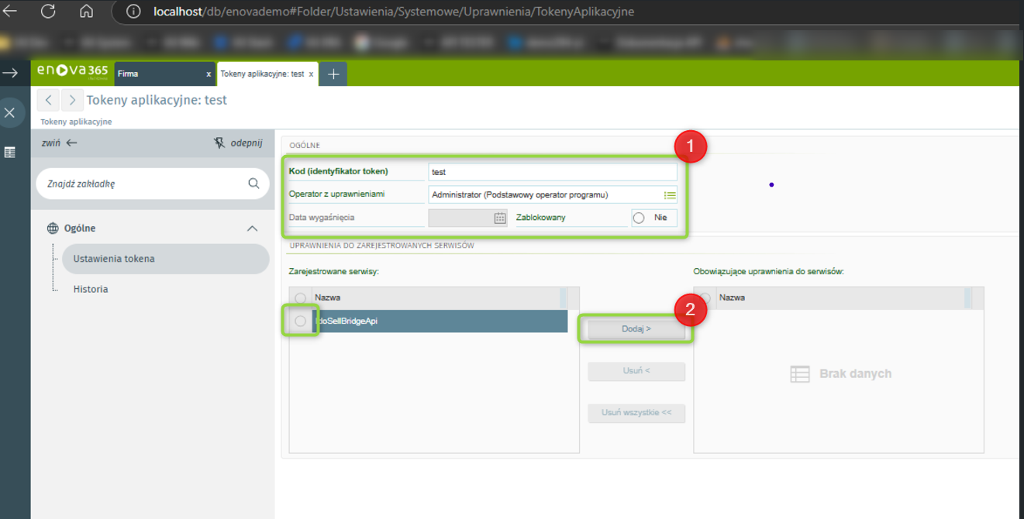
Task: Open the list view icon in sidebar
Action: pyautogui.click(x=10, y=153)
